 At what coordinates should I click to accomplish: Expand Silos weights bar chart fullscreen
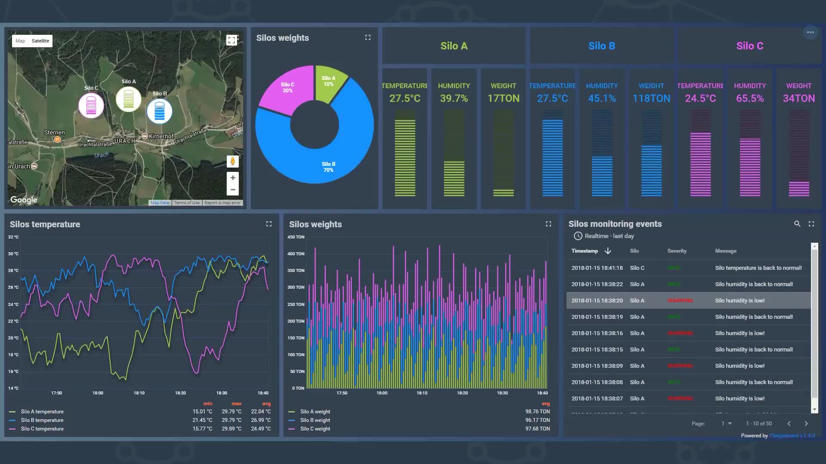(x=549, y=224)
